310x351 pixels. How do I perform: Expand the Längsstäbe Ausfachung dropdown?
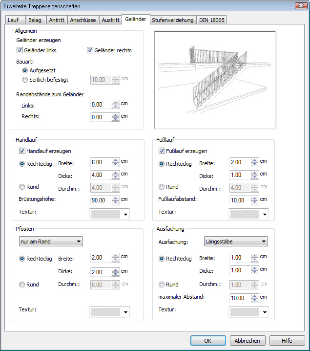pyautogui.click(x=236, y=241)
